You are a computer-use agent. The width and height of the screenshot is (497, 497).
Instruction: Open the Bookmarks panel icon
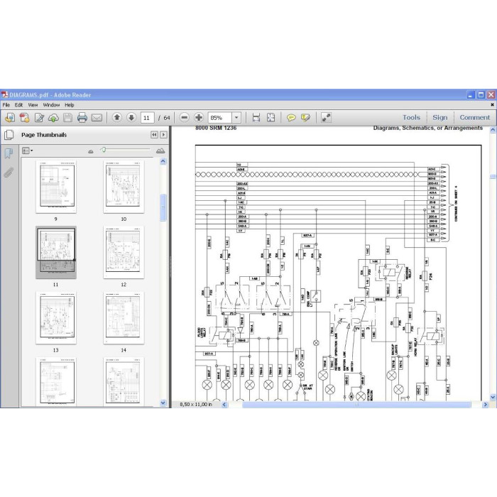[x=9, y=154]
